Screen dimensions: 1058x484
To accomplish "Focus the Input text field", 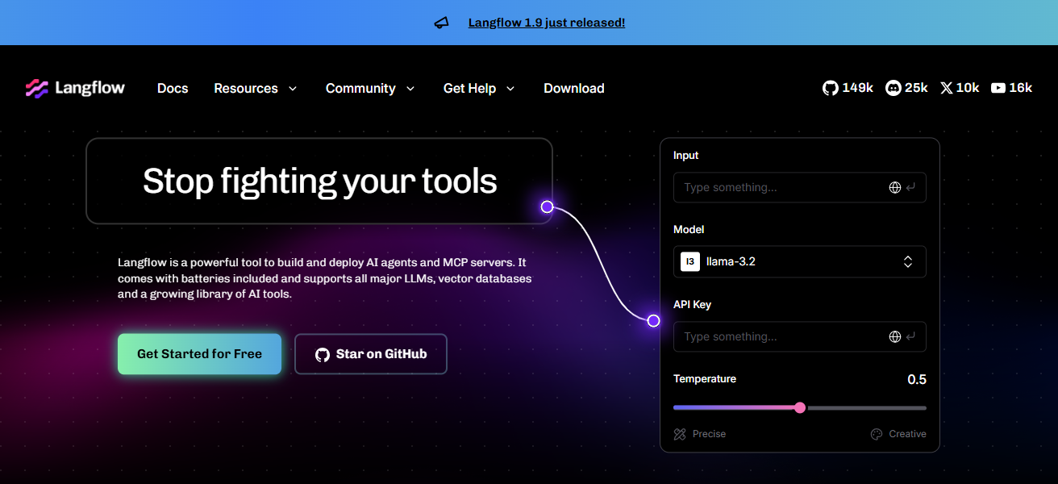I will tap(800, 187).
